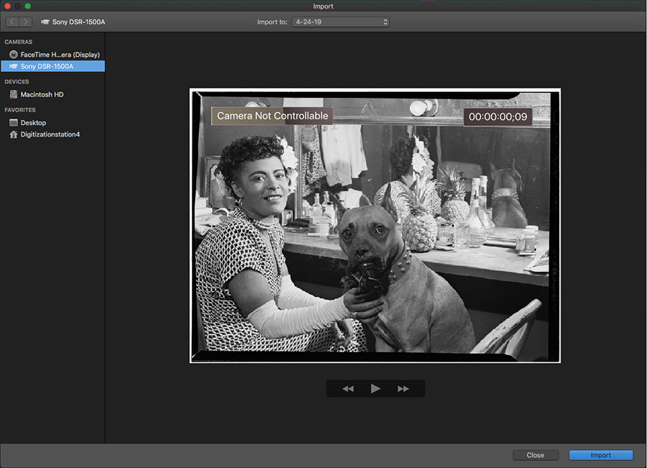Click the DEVICES section header
Viewport: 647px width, 468px height.
[x=17, y=82]
